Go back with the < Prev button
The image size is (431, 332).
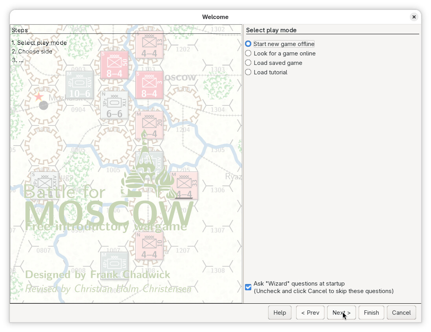(310, 313)
